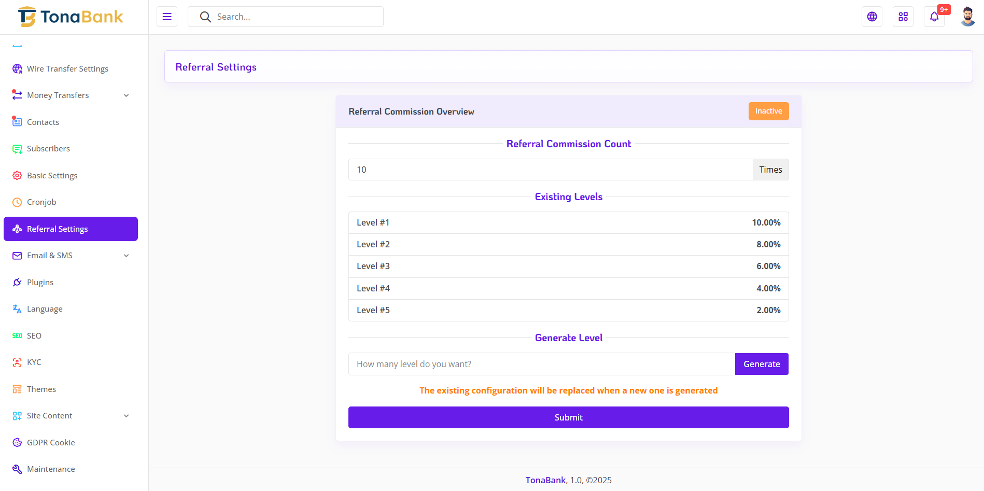This screenshot has width=984, height=491.
Task: Open Wire Transfer Settings in sidebar
Action: (67, 69)
